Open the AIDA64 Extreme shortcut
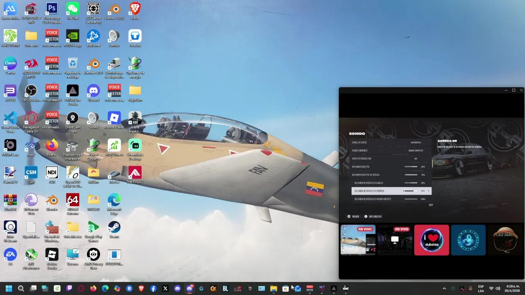Viewport: 525px width, 295px height. (73, 204)
